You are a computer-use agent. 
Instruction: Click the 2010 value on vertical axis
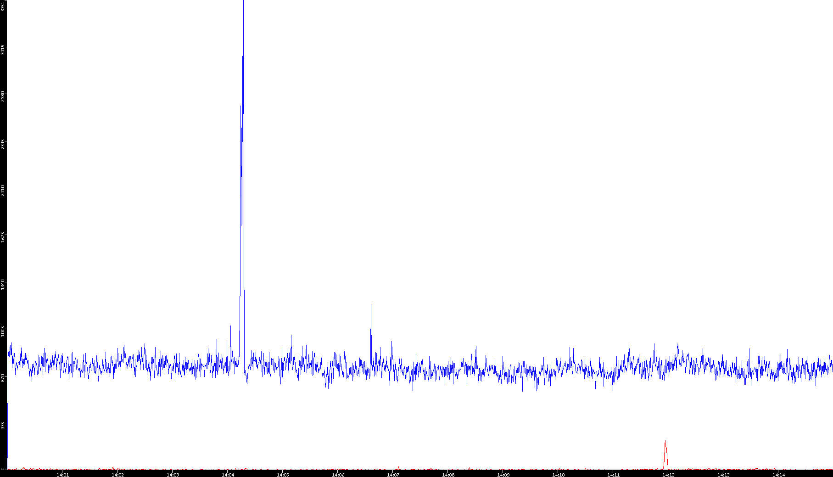click(x=3, y=190)
